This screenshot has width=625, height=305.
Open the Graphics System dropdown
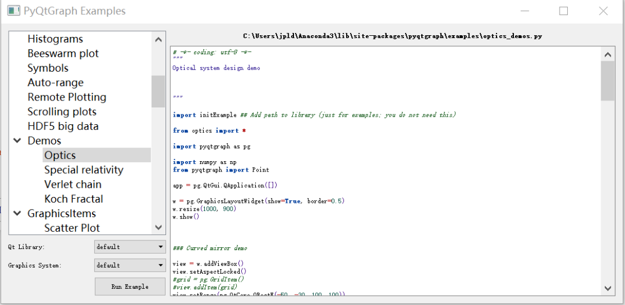coord(130,265)
